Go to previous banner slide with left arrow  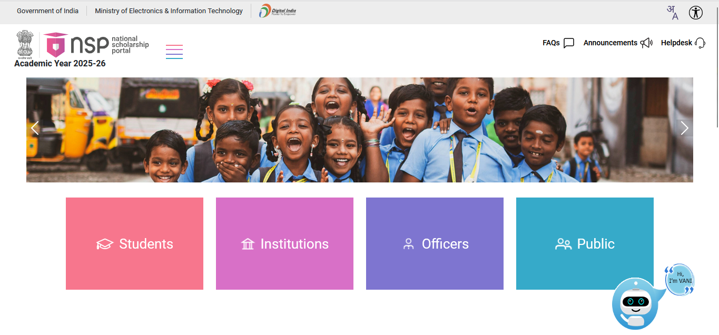35,128
